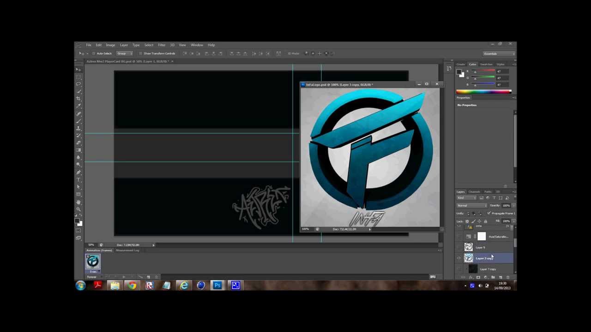The width and height of the screenshot is (591, 332).
Task: Switch to the Measurement Log tab
Action: click(127, 250)
